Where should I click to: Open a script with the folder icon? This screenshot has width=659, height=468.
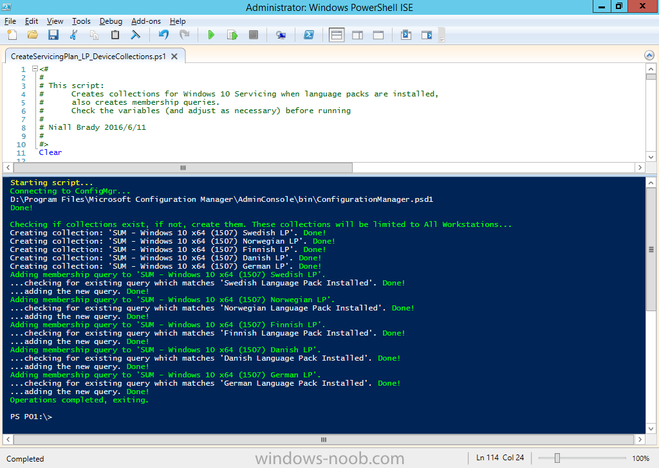32,35
